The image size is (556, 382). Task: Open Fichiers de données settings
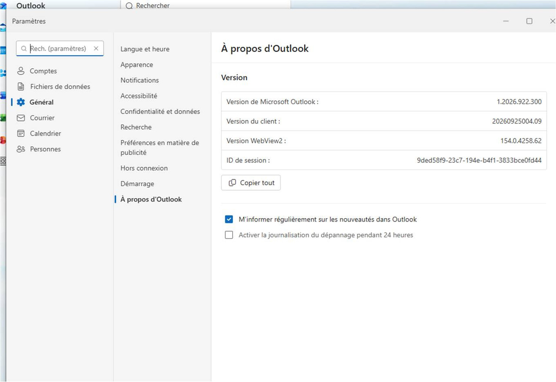coord(60,86)
